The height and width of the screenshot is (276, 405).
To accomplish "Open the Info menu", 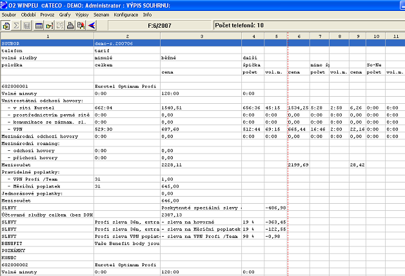I will 148,15.
